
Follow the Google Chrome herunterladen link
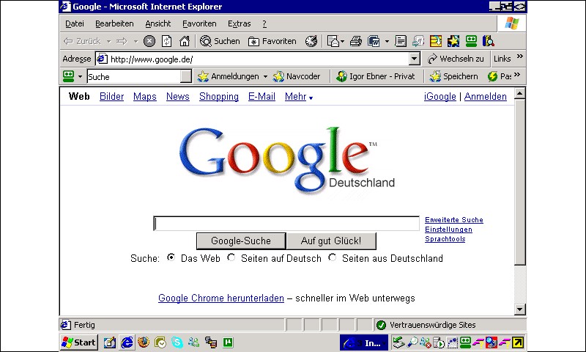[x=221, y=298]
